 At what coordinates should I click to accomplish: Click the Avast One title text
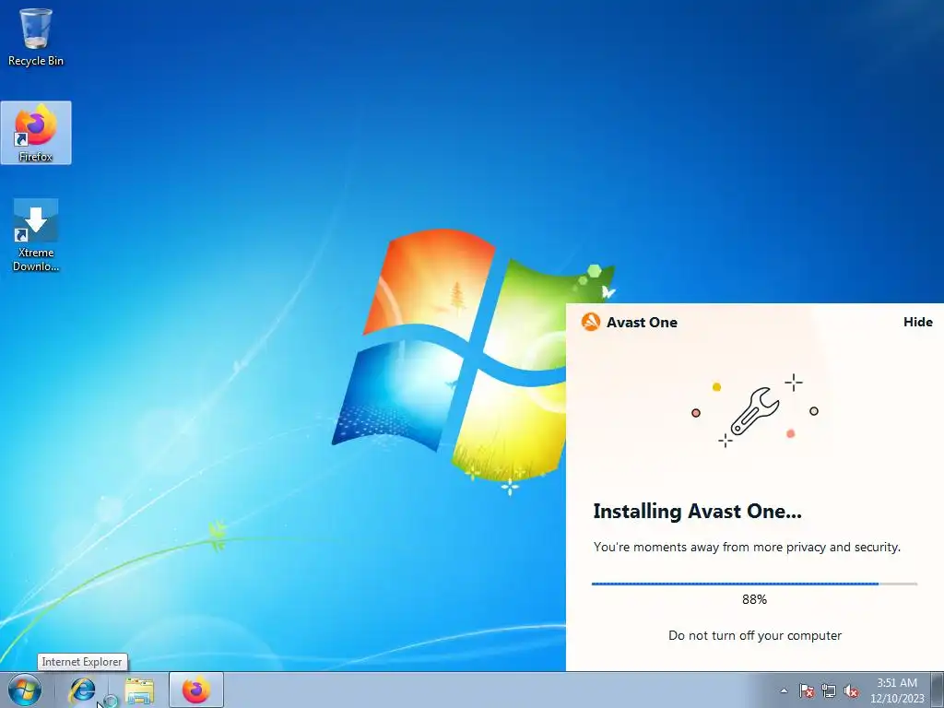click(x=642, y=323)
